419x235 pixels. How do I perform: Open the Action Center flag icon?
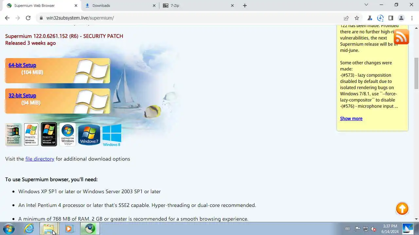(357, 229)
